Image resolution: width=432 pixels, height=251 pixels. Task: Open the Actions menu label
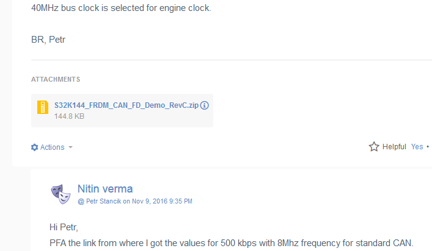52,147
